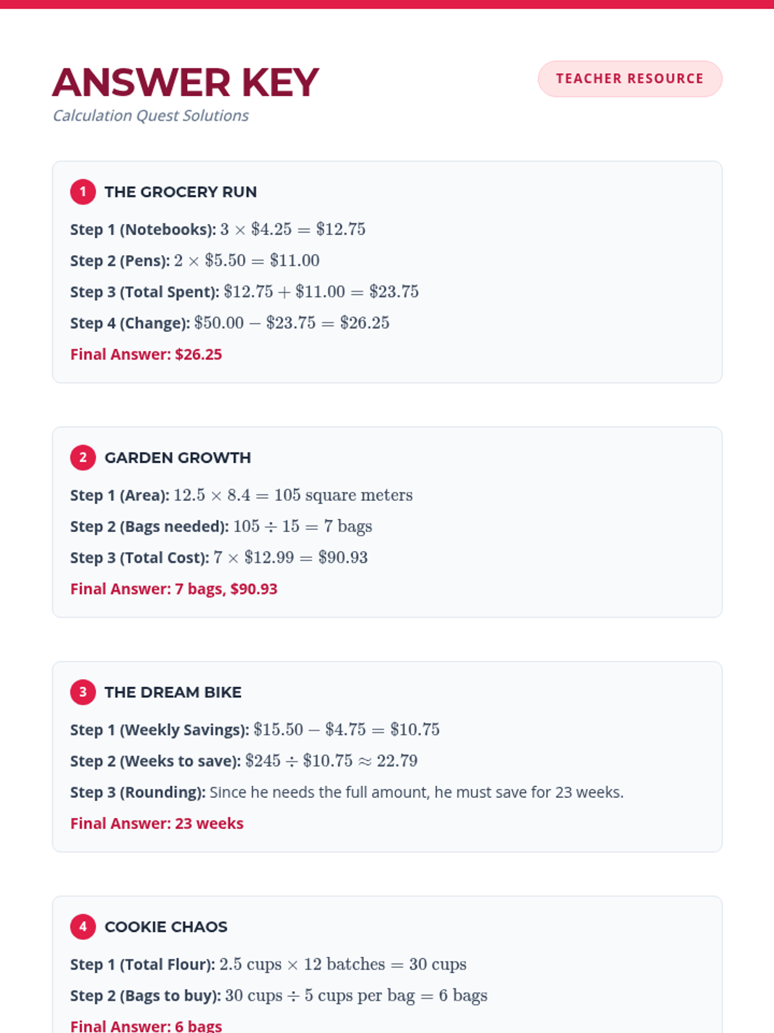Select The Grocery Run section title
The width and height of the screenshot is (774, 1033).
[x=181, y=192]
